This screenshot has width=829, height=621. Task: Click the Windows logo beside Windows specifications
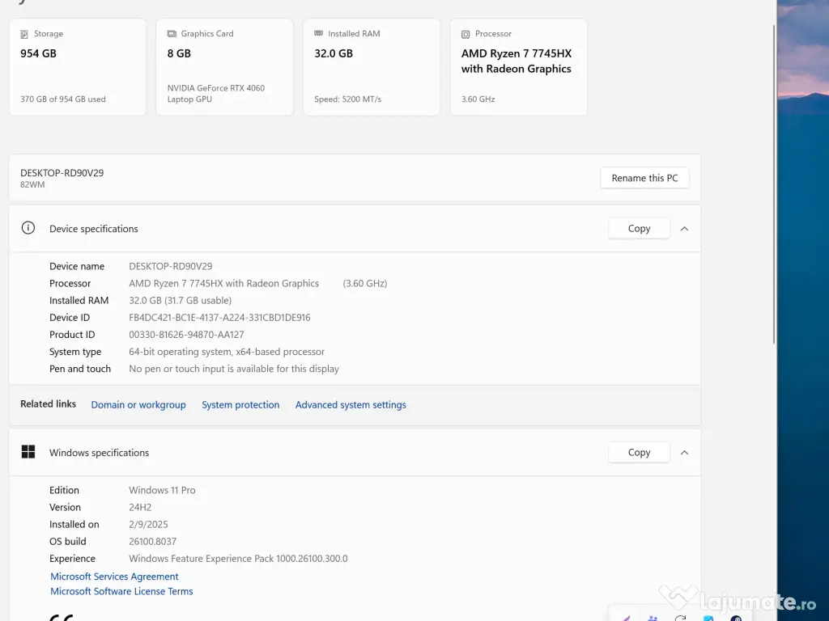click(28, 452)
